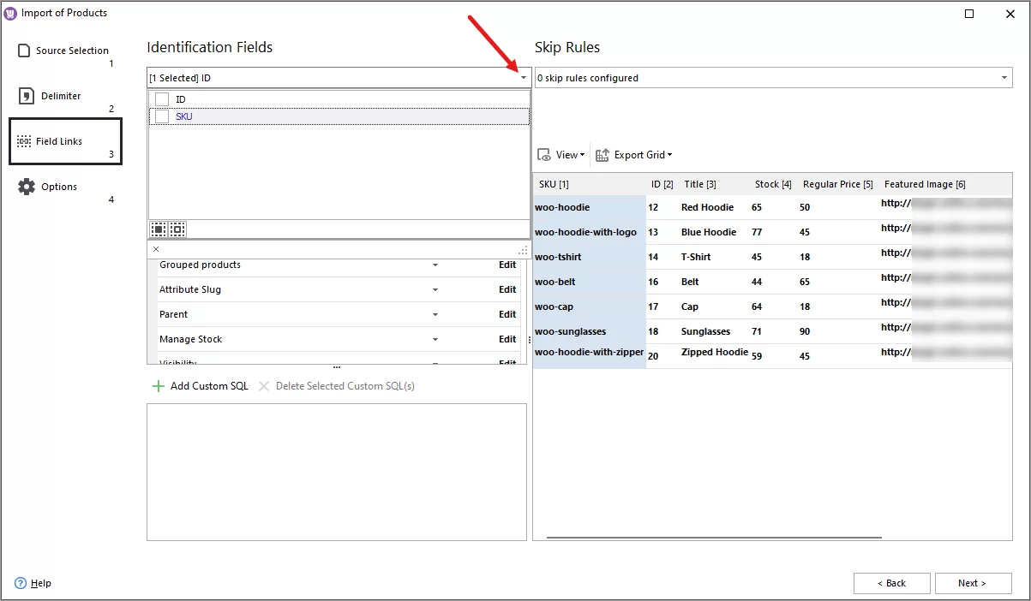Click the Delimiter icon in the sidebar
Screen dimensions: 1031x601
click(x=25, y=95)
